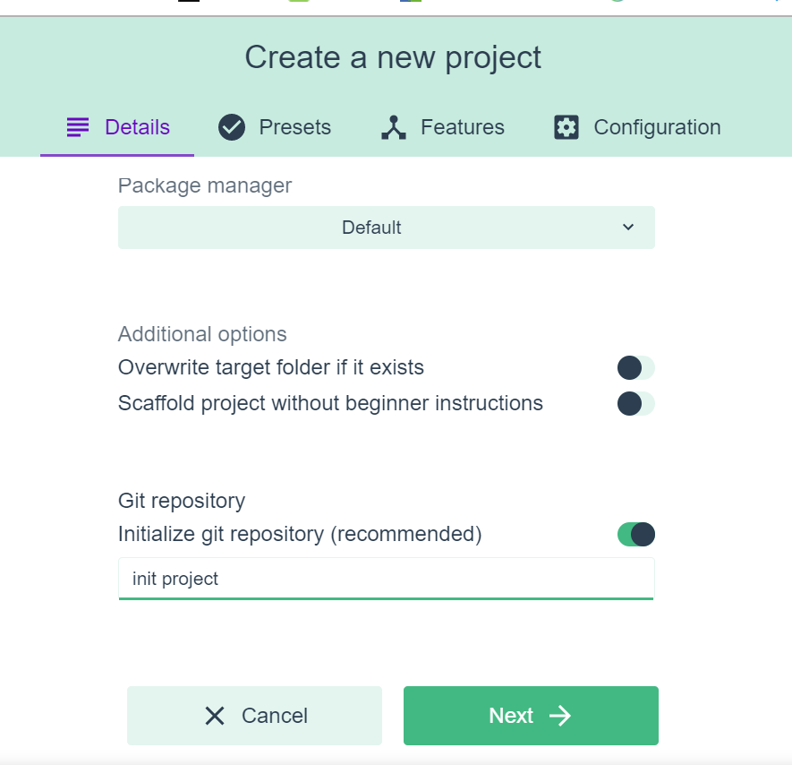Click the Features branch icon
Image resolution: width=792 pixels, height=765 pixels.
pos(394,127)
